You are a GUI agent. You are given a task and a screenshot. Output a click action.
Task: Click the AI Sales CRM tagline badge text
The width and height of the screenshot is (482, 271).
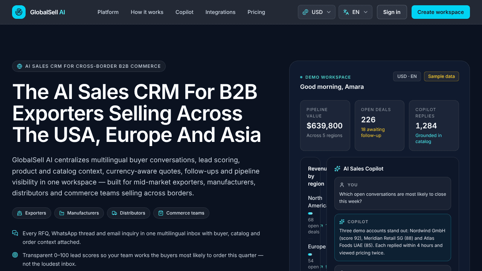[93, 66]
